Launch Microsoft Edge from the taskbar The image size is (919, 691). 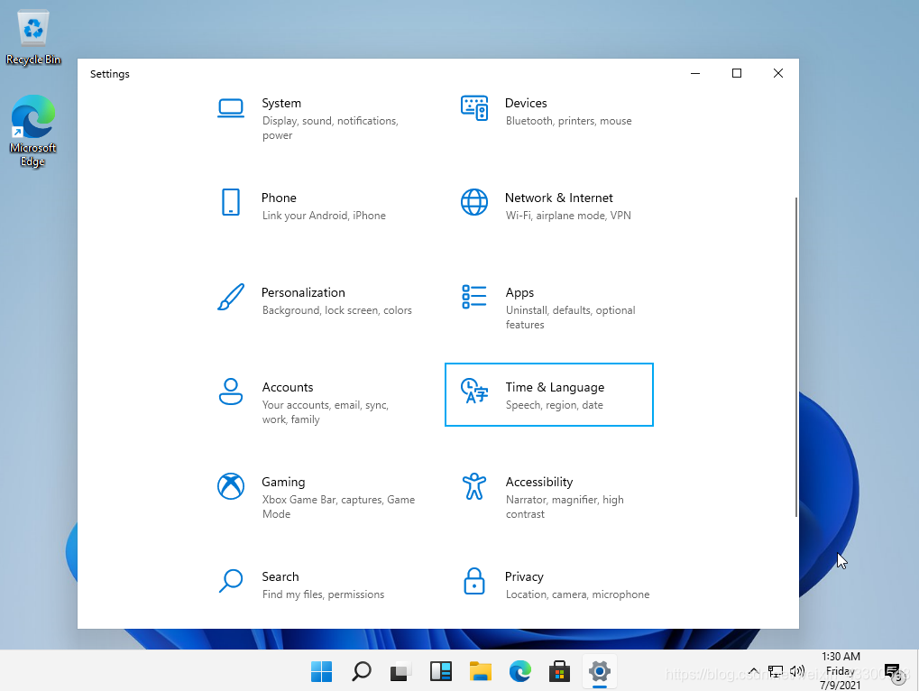coord(519,672)
